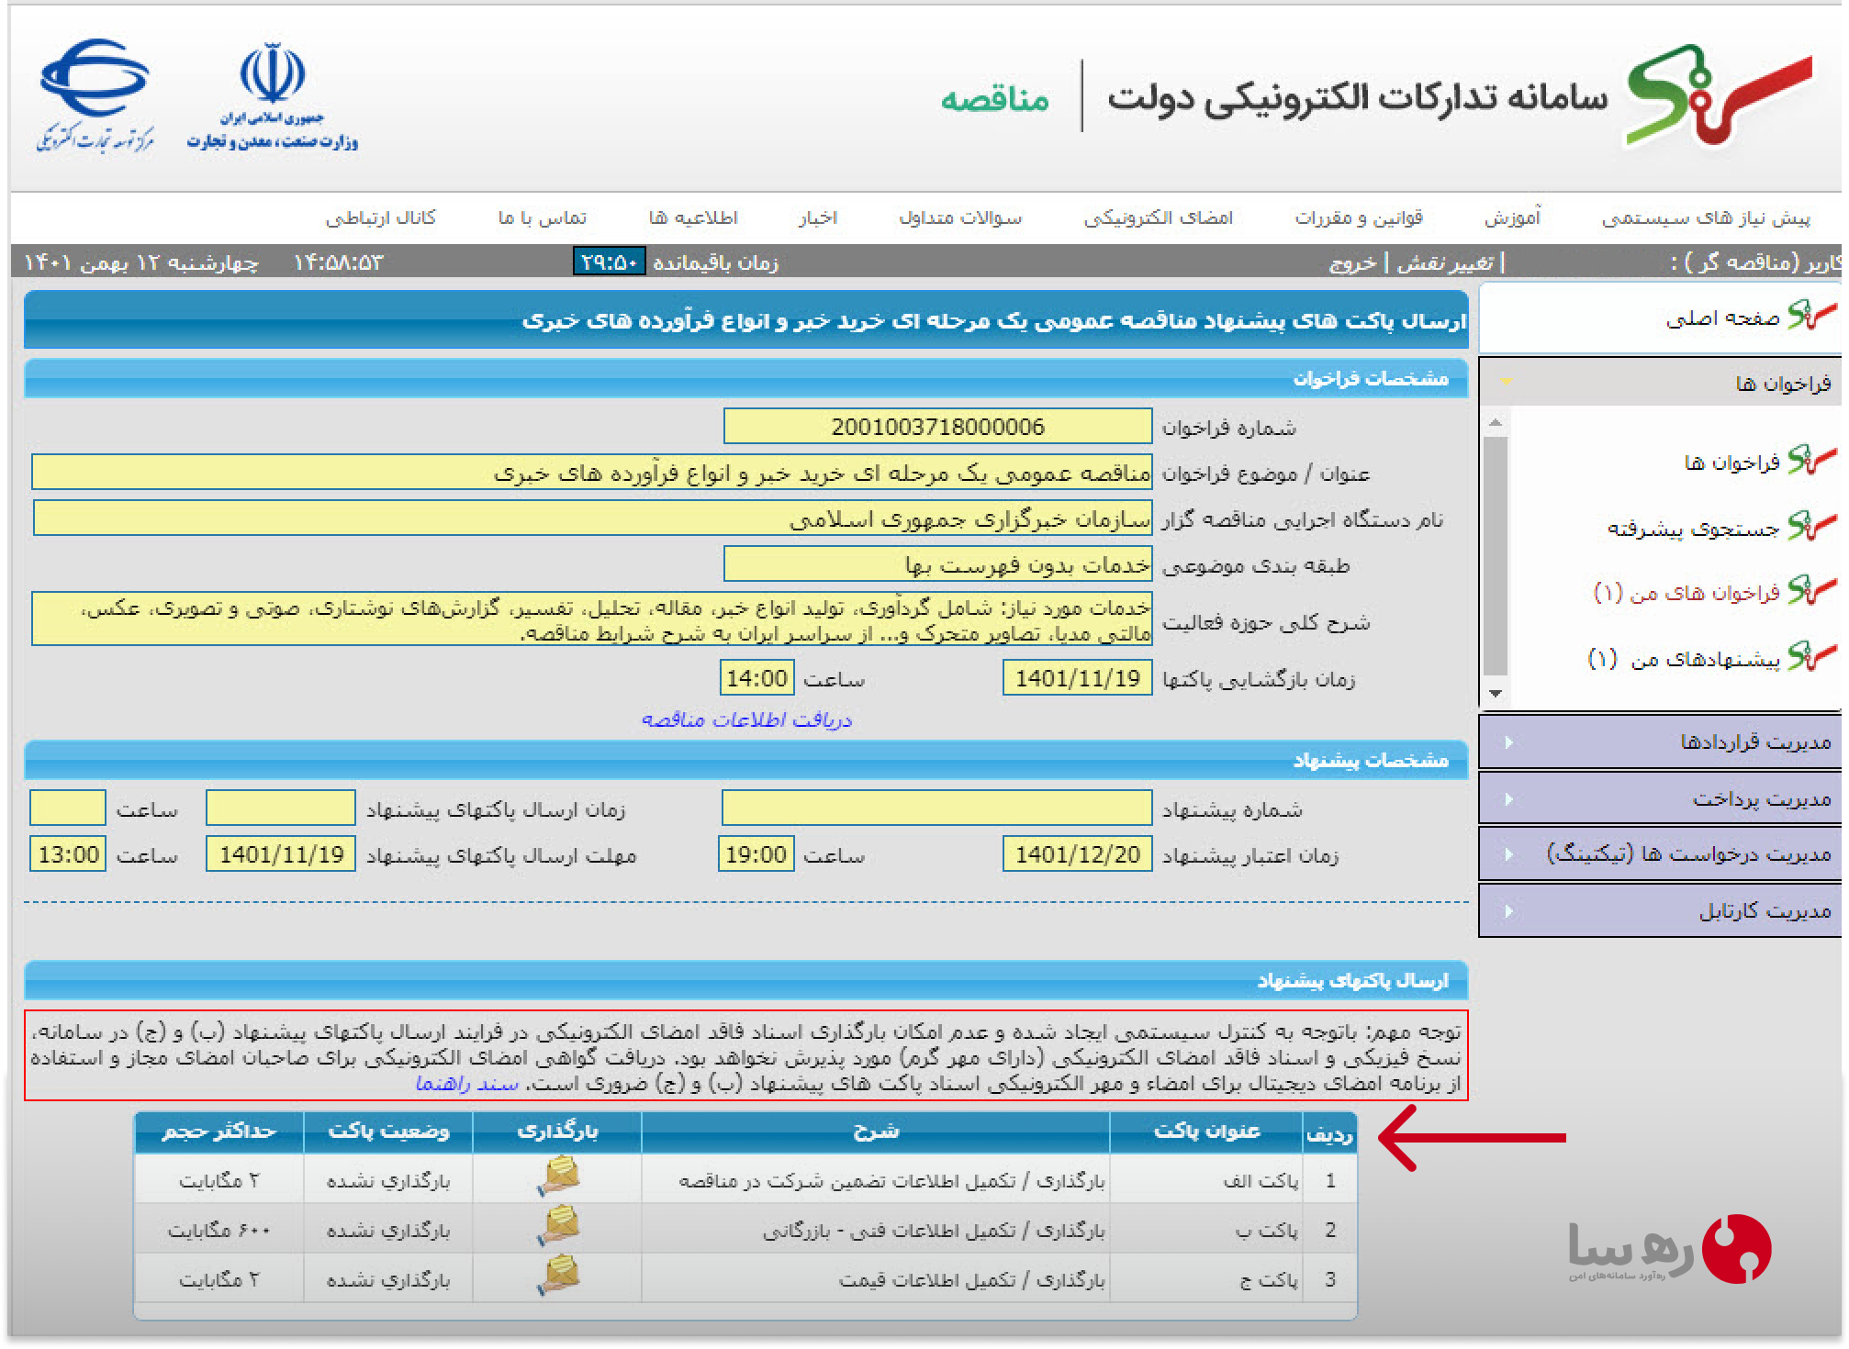
Task: Open the پیش نیاز های سیستمی menu
Action: coord(1706,218)
